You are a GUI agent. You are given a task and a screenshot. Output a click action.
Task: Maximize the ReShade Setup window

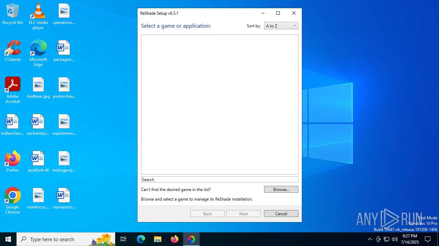click(x=278, y=13)
